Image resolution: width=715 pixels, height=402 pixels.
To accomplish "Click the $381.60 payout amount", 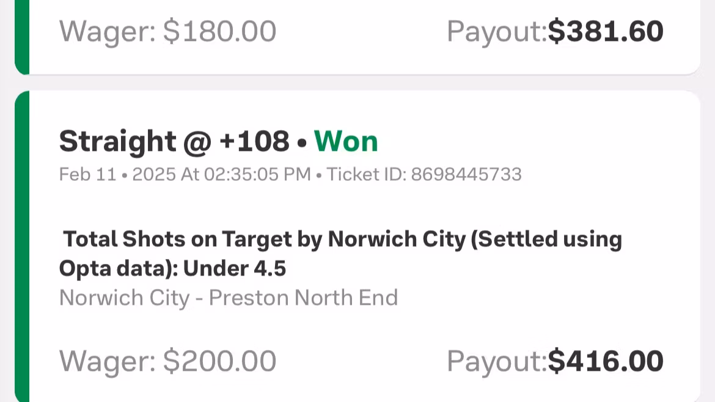I will (605, 31).
